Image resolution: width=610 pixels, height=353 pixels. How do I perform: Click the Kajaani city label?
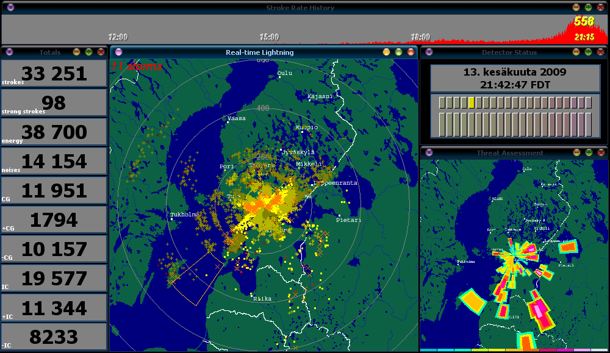[x=320, y=96]
